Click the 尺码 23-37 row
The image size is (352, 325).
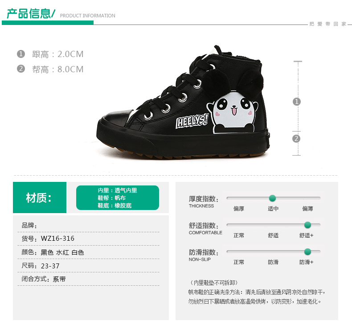click(x=89, y=266)
